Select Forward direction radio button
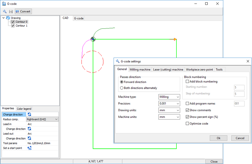Viewport: 252px width, 164px height. point(122,82)
